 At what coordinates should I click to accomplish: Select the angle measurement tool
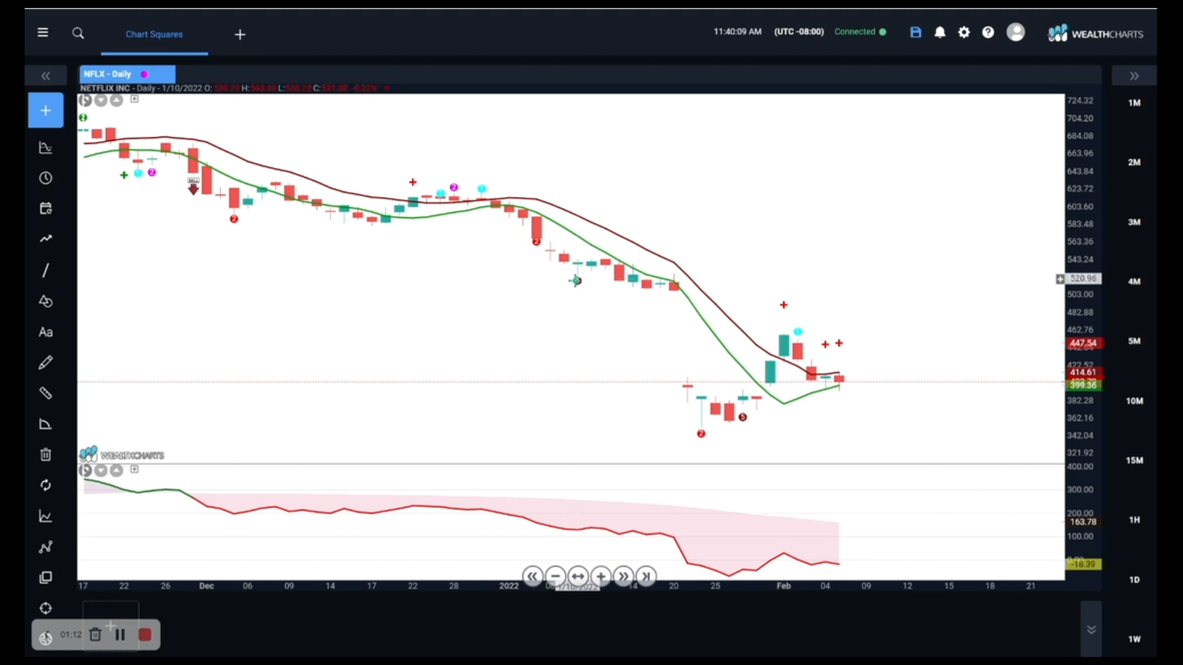click(46, 424)
